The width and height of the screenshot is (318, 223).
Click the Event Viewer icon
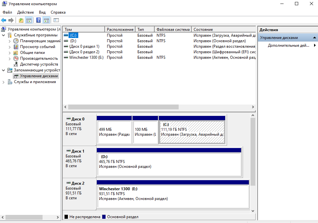tap(16, 47)
